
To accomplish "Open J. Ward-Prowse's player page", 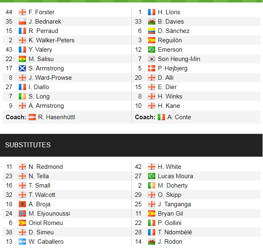I will [x=50, y=78].
